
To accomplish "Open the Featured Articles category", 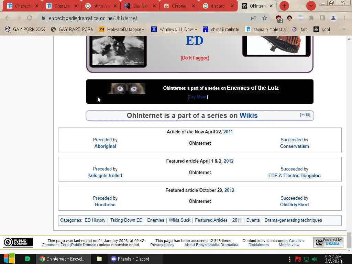I will [x=211, y=220].
